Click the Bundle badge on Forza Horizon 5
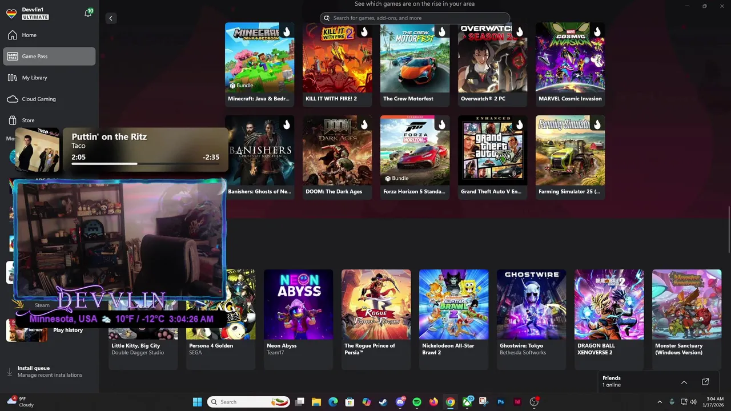Image resolution: width=731 pixels, height=411 pixels. (396, 178)
